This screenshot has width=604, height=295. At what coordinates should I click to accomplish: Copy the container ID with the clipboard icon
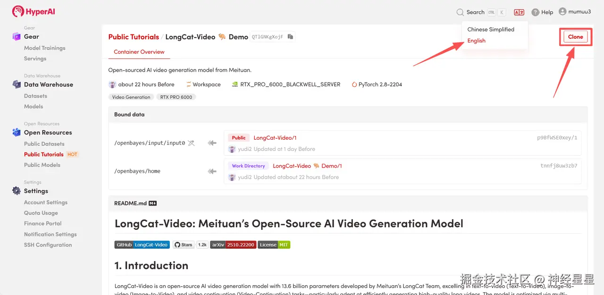point(291,37)
